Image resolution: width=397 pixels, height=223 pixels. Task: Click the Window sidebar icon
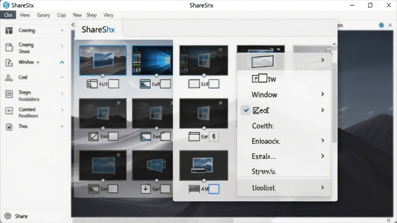(9, 62)
